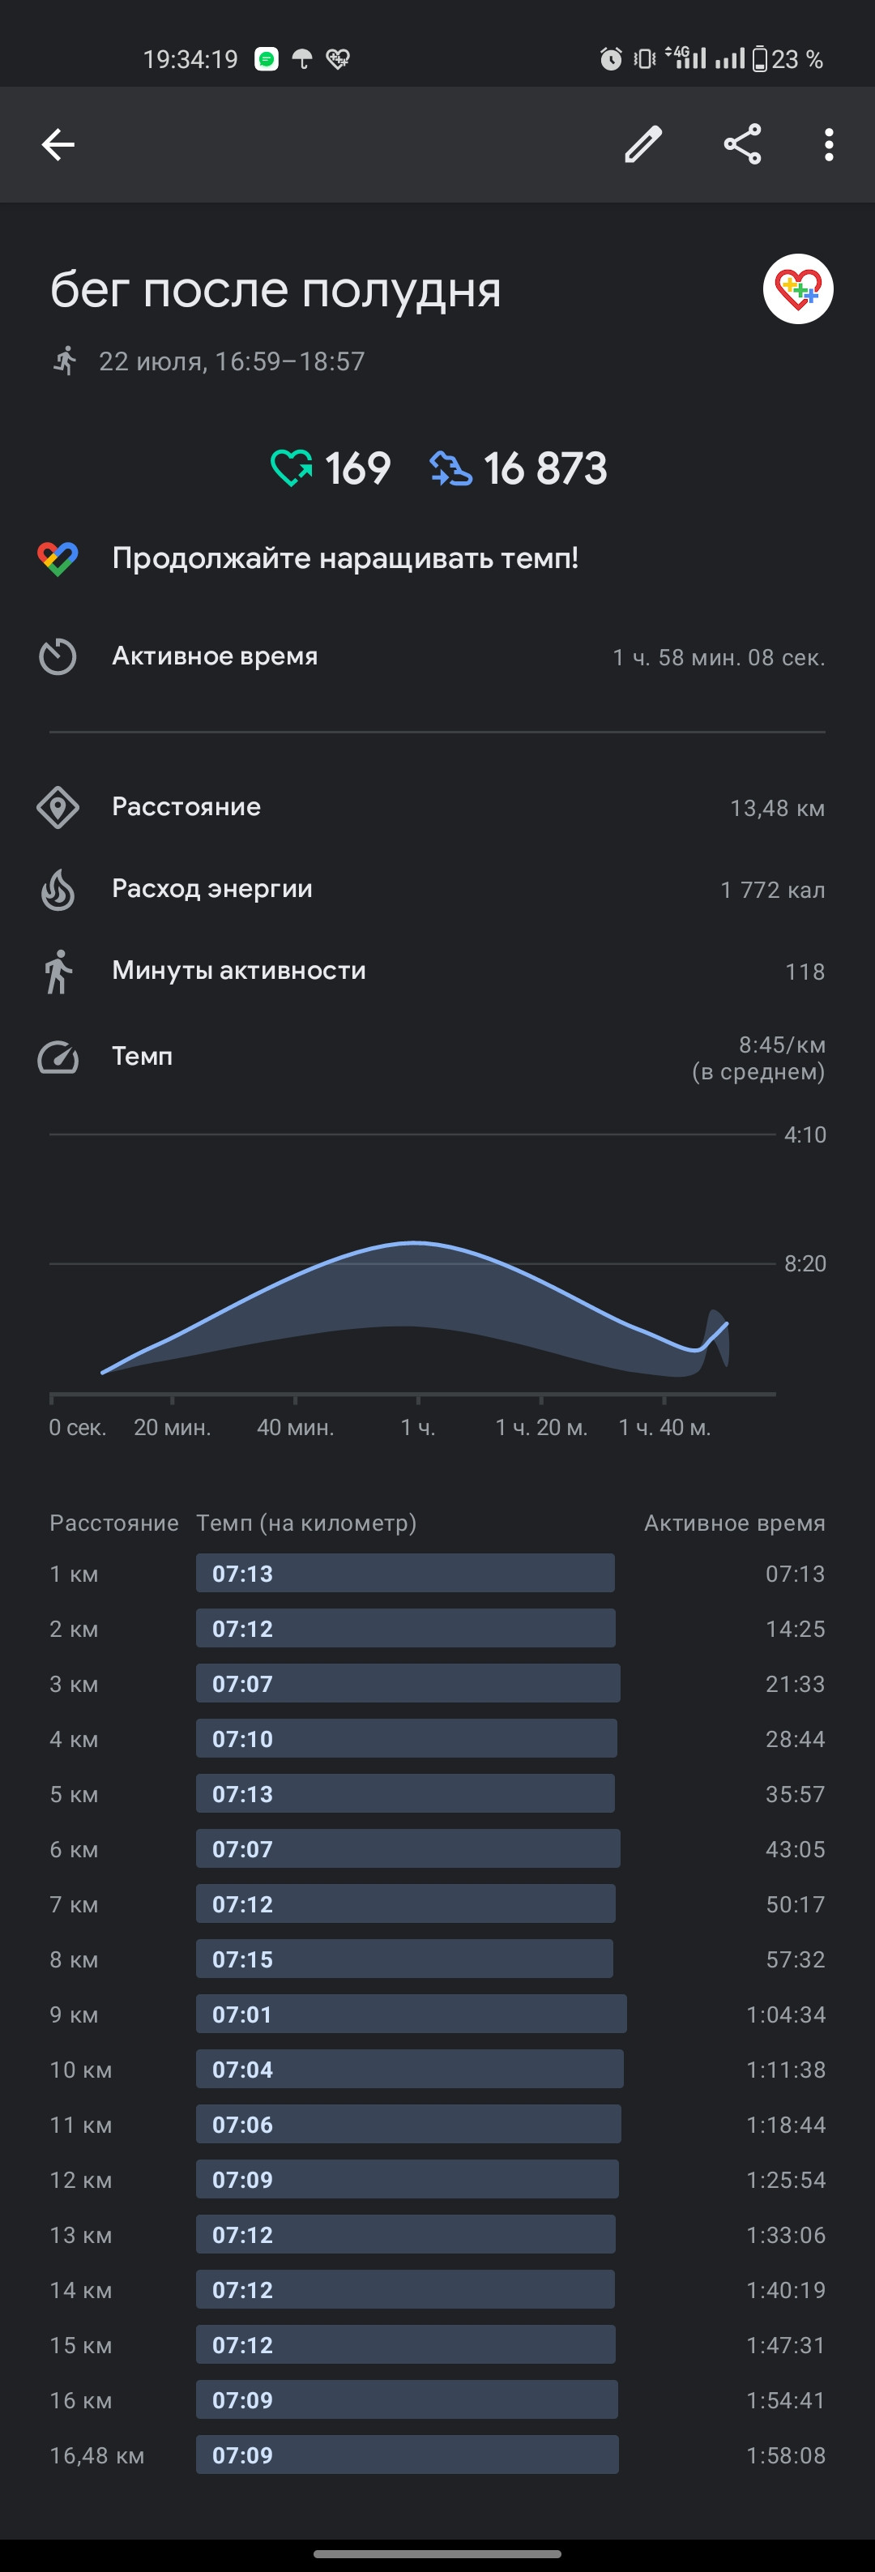Tap the heart points icon near 169
Screen dimensions: 875x2572
point(292,468)
